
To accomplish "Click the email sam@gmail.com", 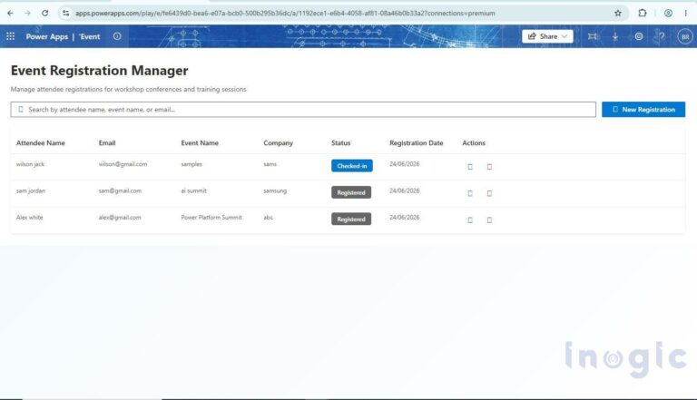I will (x=120, y=191).
